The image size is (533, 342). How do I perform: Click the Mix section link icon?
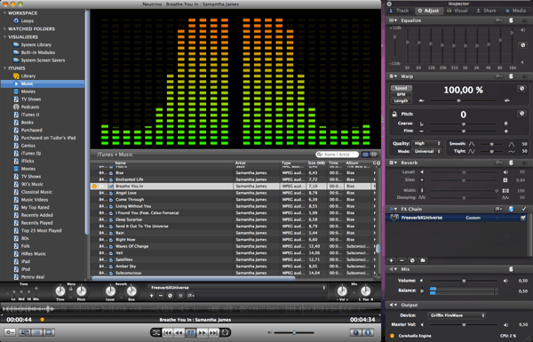[x=511, y=269]
